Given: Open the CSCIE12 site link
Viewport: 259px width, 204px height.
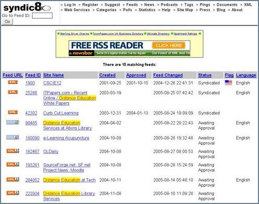Looking at the screenshot, I should [52, 83].
